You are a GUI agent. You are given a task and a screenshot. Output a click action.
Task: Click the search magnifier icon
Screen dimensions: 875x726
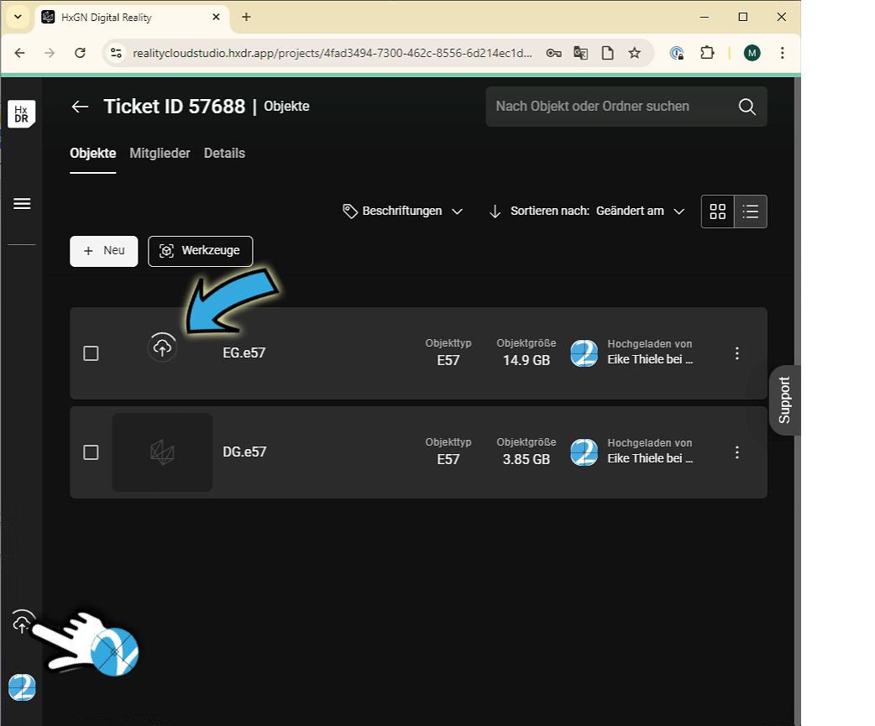tap(747, 107)
